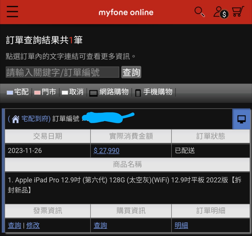Open the member account icon
This screenshot has width=252, height=236.
click(220, 12)
